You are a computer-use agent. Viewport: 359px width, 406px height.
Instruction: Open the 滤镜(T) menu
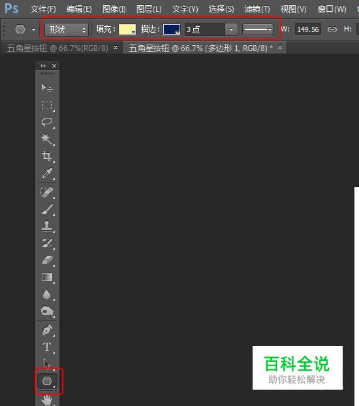(257, 9)
